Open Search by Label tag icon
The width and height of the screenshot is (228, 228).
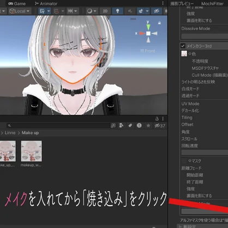(130, 125)
